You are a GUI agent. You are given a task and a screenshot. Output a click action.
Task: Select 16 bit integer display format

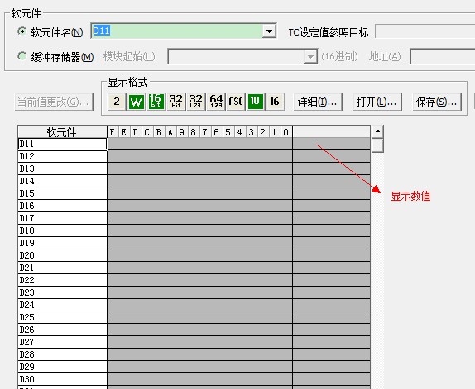point(156,102)
